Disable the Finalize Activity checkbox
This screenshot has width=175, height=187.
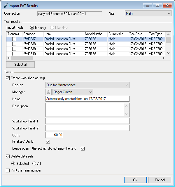(48, 141)
